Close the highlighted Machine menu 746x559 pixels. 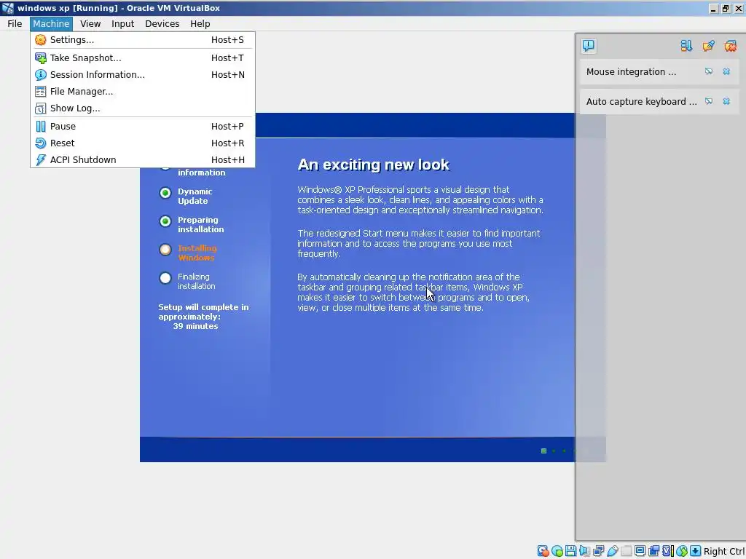coord(51,24)
